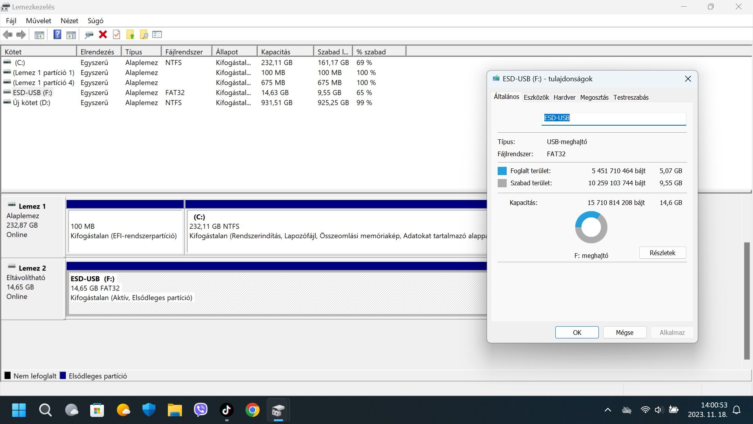Sort by Típus column header
This screenshot has width=753, height=424.
[141, 52]
